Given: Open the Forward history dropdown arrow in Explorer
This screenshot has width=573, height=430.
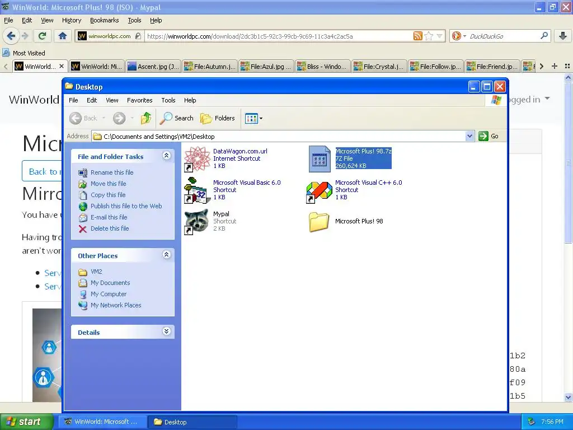Looking at the screenshot, I should [x=132, y=118].
